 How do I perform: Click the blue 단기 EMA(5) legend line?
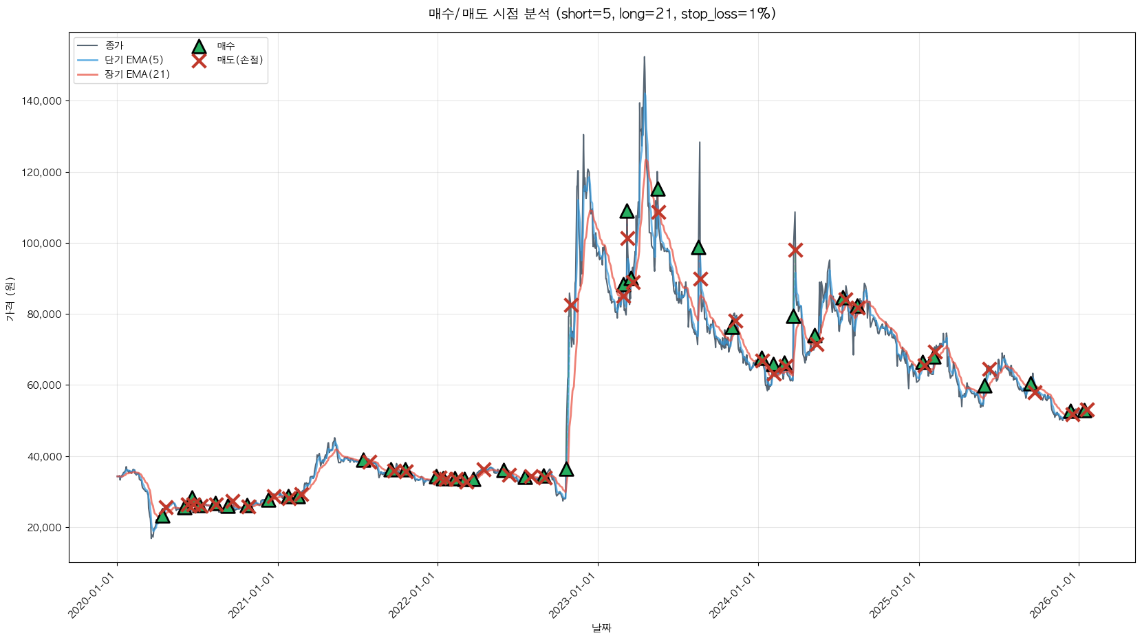(87, 60)
